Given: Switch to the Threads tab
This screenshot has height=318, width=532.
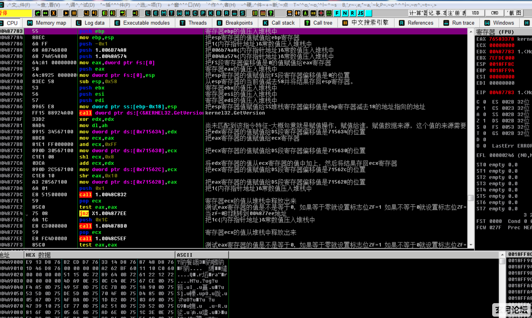Looking at the screenshot, I should (x=193, y=23).
